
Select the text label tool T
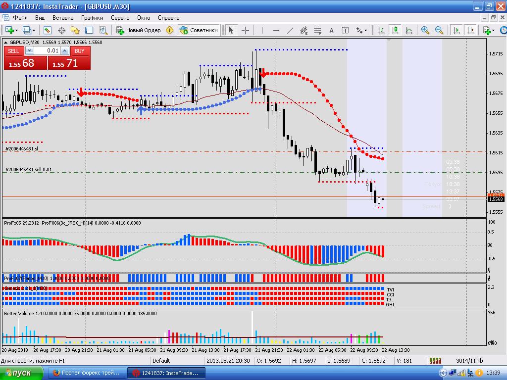click(345, 30)
